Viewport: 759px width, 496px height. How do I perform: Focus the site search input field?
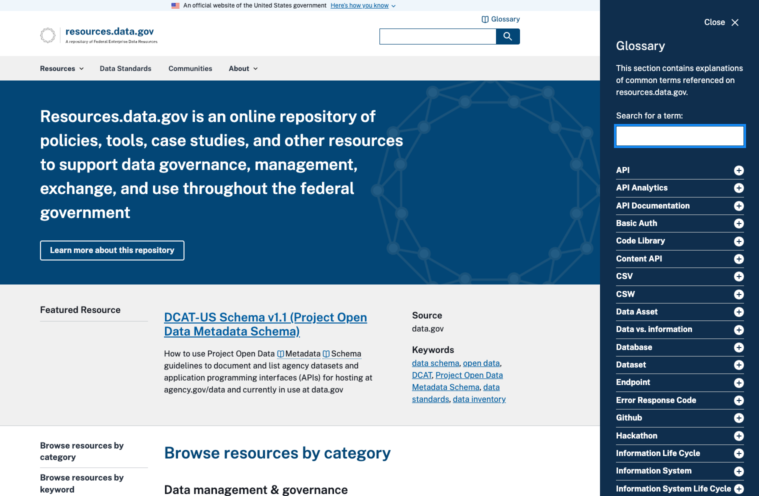click(x=438, y=36)
